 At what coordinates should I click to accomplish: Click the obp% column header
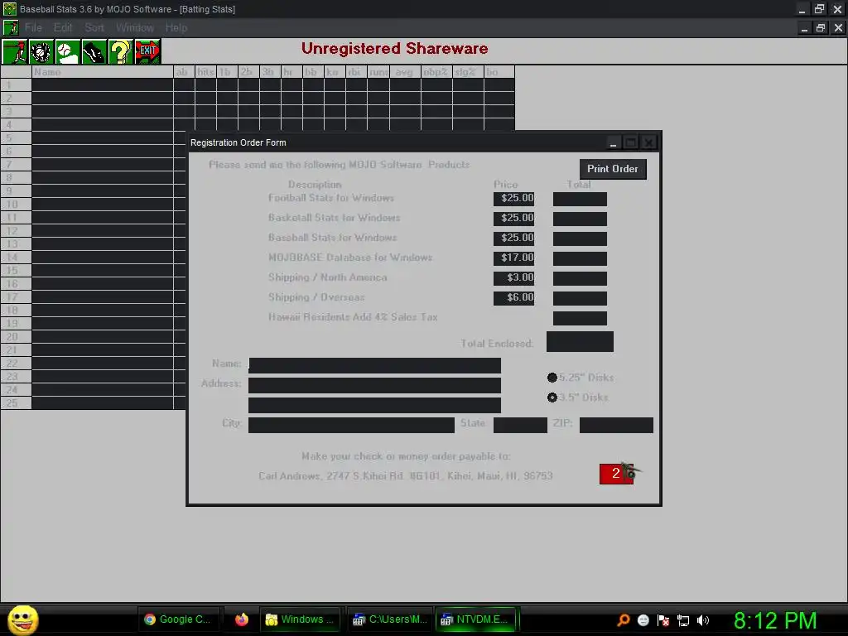(x=436, y=72)
